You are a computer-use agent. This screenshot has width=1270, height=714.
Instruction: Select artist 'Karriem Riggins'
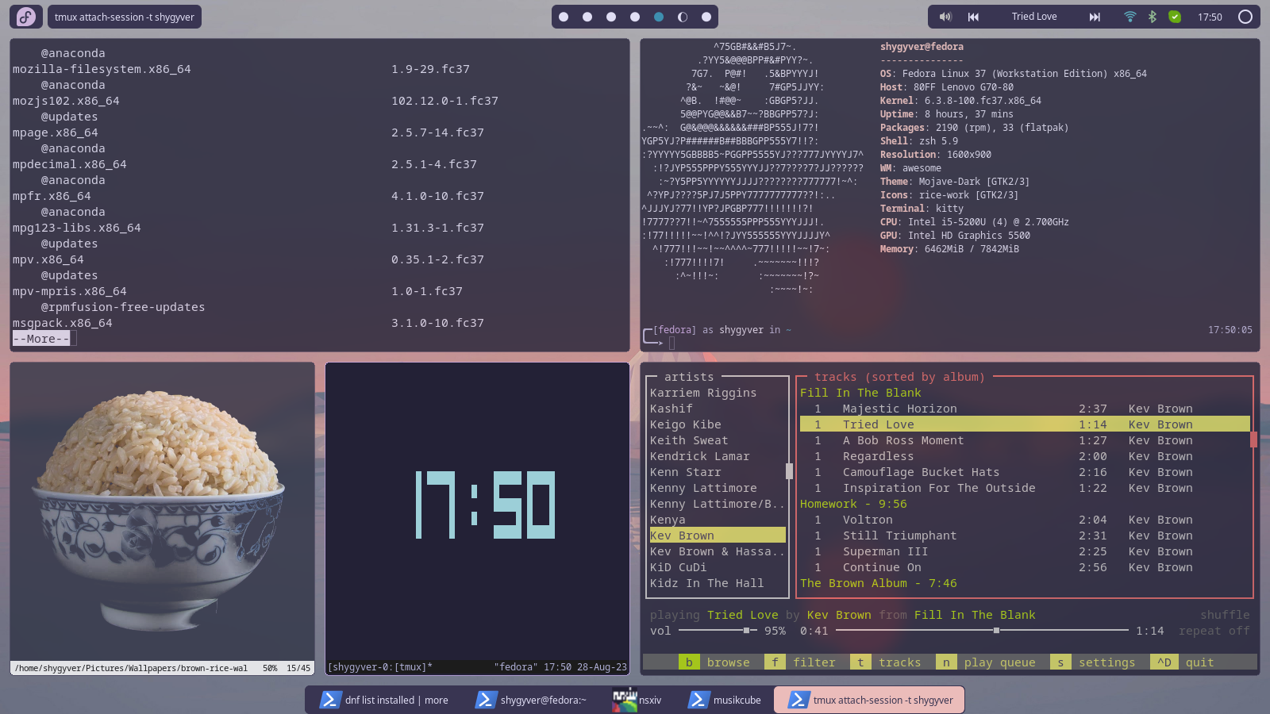point(703,393)
